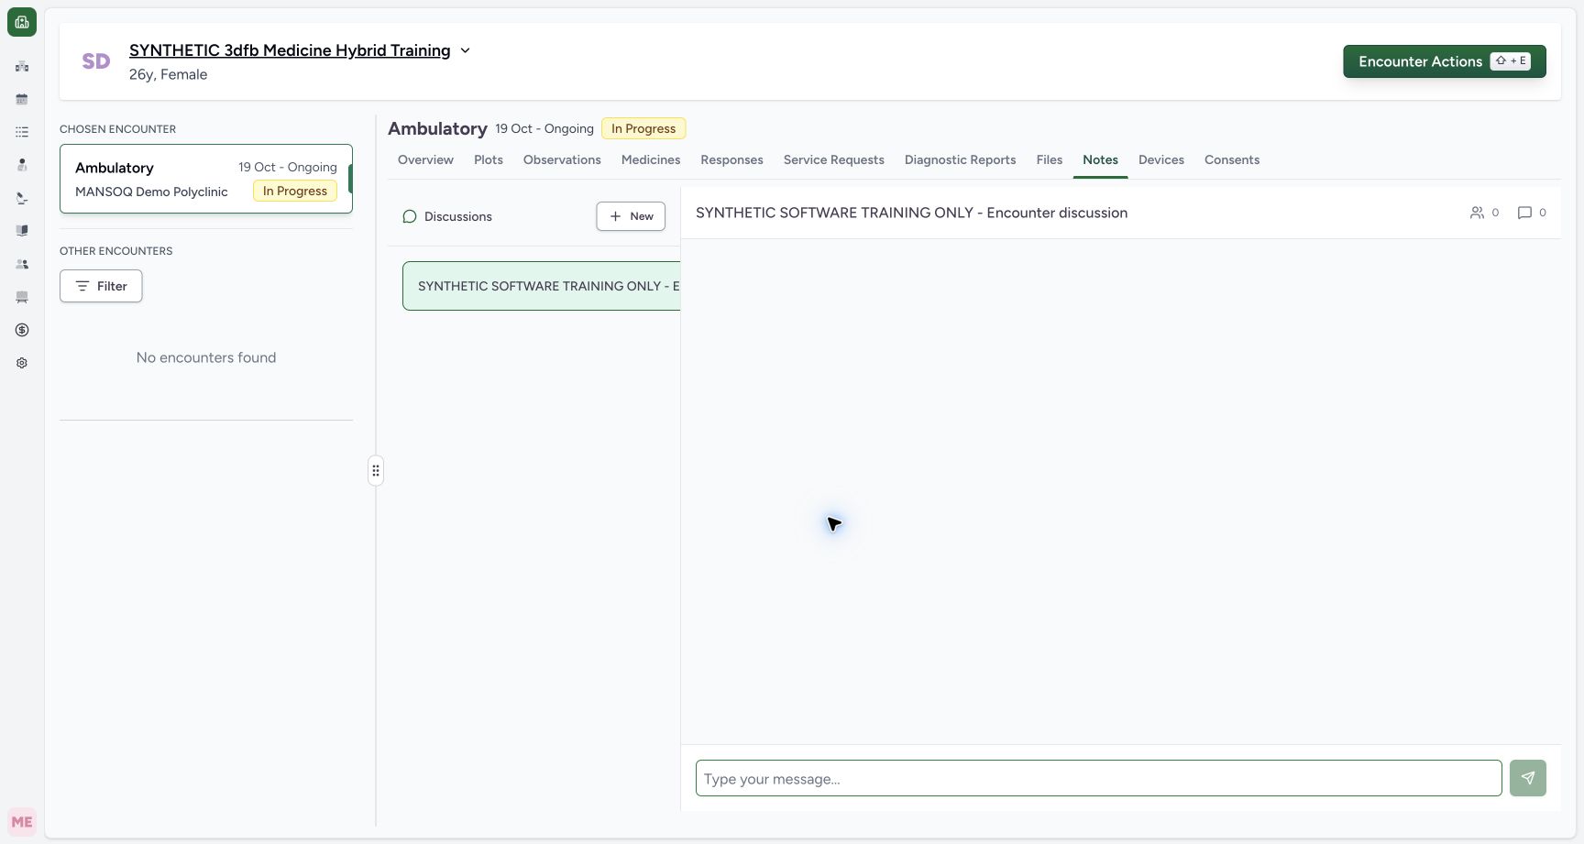1584x844 pixels.
Task: Click the No encounters found text
Action: 206,357
